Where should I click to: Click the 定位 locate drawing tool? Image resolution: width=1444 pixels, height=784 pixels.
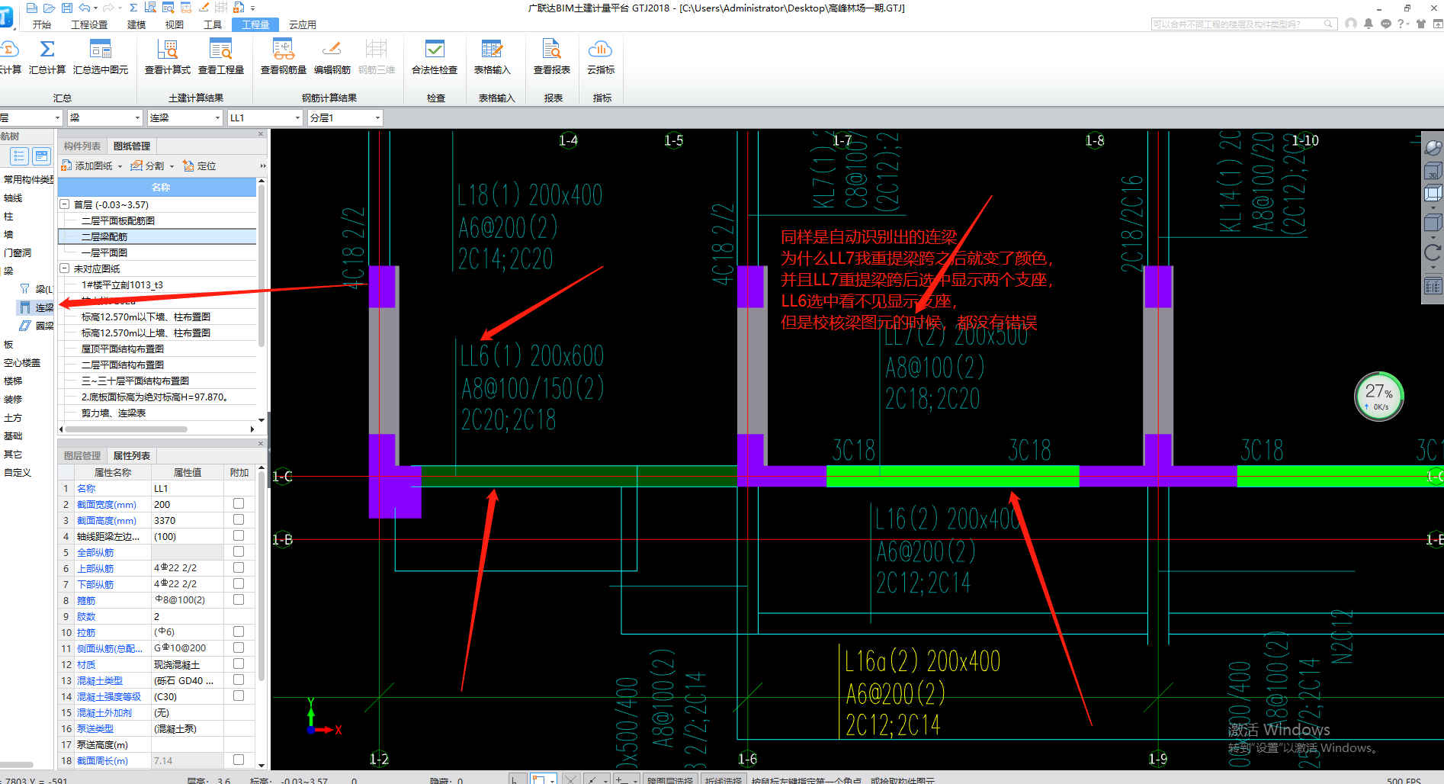(200, 165)
